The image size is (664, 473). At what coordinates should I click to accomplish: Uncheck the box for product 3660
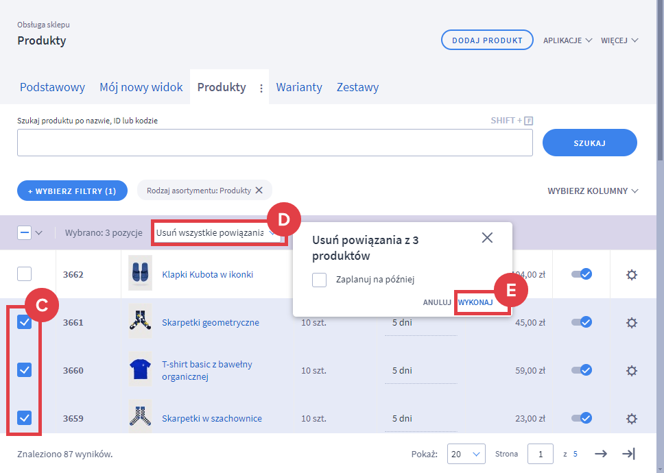24,369
